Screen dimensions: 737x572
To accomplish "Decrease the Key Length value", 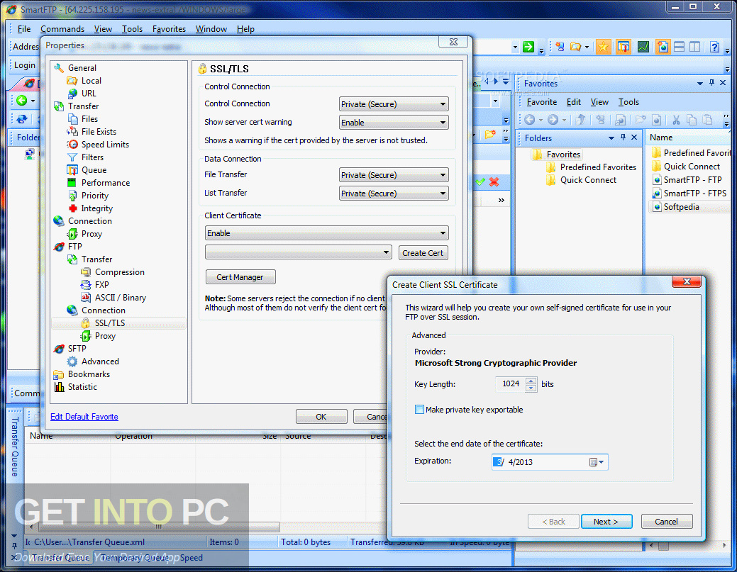I will coord(531,388).
